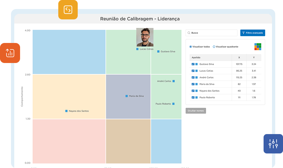Open Lucas Cotias' profile card icon

[193, 71]
